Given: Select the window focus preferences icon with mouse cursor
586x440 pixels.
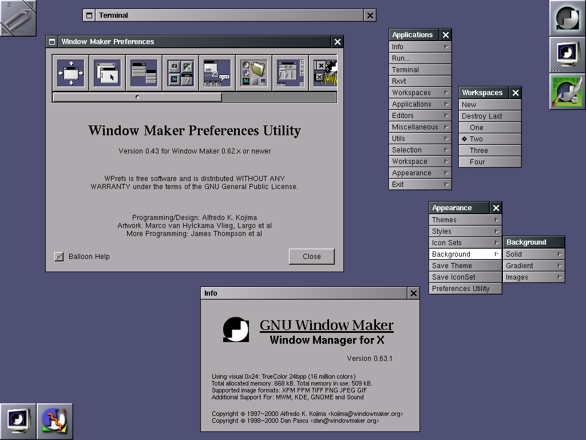Looking at the screenshot, I should tap(107, 73).
